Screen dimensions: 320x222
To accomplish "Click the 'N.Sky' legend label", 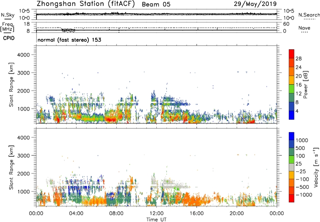I will pyautogui.click(x=8, y=15).
